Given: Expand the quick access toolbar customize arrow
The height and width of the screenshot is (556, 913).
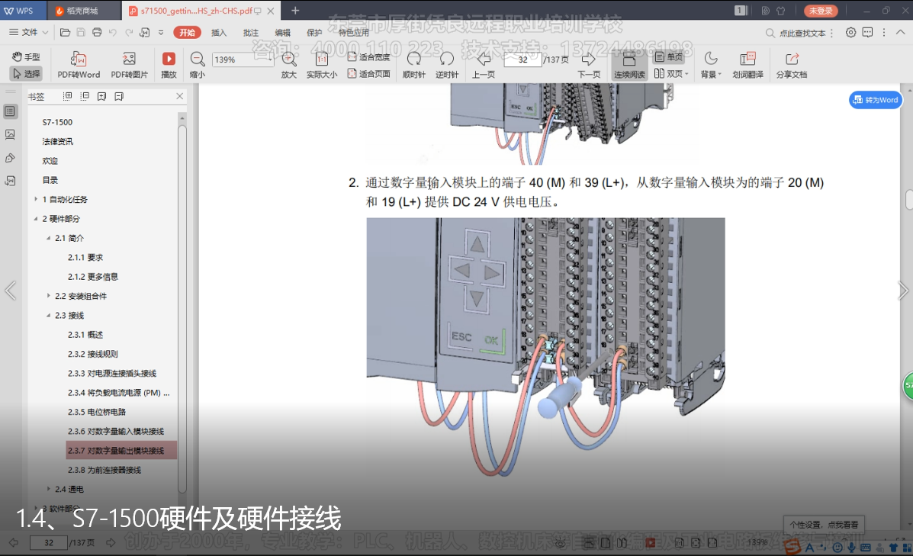Looking at the screenshot, I should (x=161, y=33).
